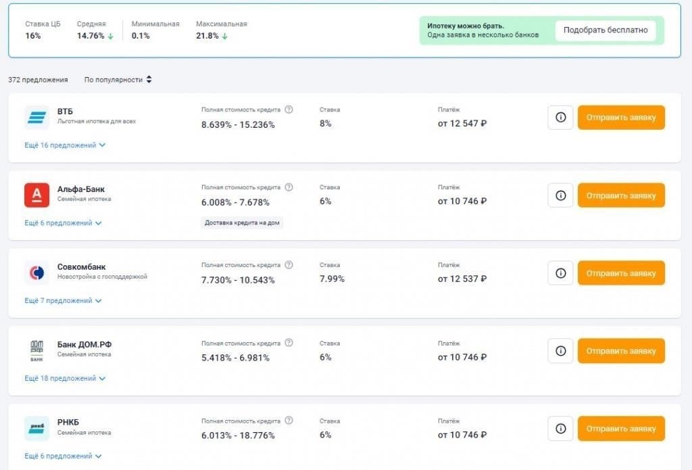Click the Альфа-Банк red logo

pyautogui.click(x=36, y=195)
